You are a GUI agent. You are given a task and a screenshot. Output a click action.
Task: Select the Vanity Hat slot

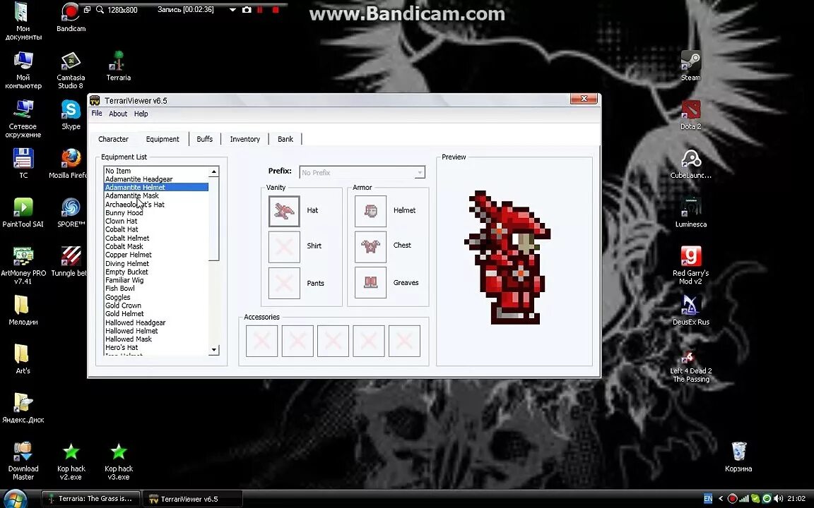(x=284, y=211)
